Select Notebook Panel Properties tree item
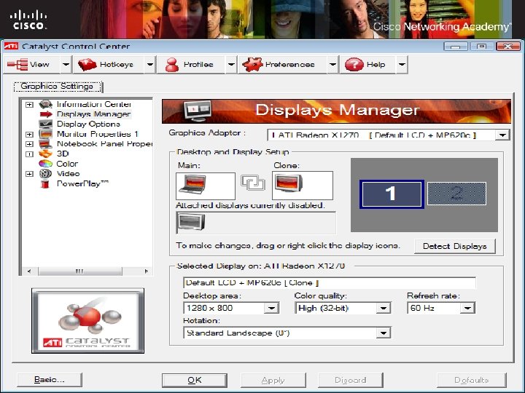Viewport: 525px width, 393px height. tap(104, 144)
